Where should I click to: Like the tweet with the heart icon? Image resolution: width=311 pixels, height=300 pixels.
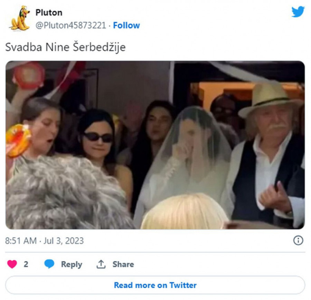pyautogui.click(x=12, y=264)
